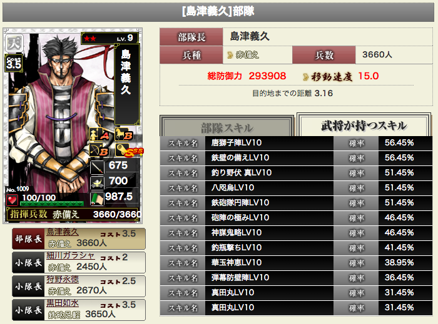Click the cannon aptitude SSS icon
This screenshot has height=324, width=438.
point(129,150)
